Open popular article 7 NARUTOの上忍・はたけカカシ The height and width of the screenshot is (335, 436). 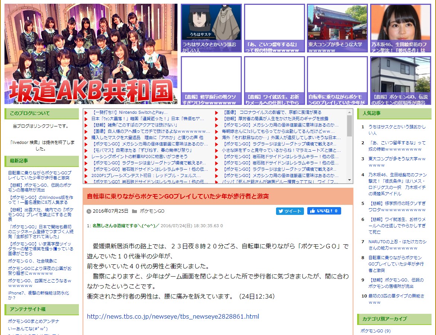pos(397,245)
